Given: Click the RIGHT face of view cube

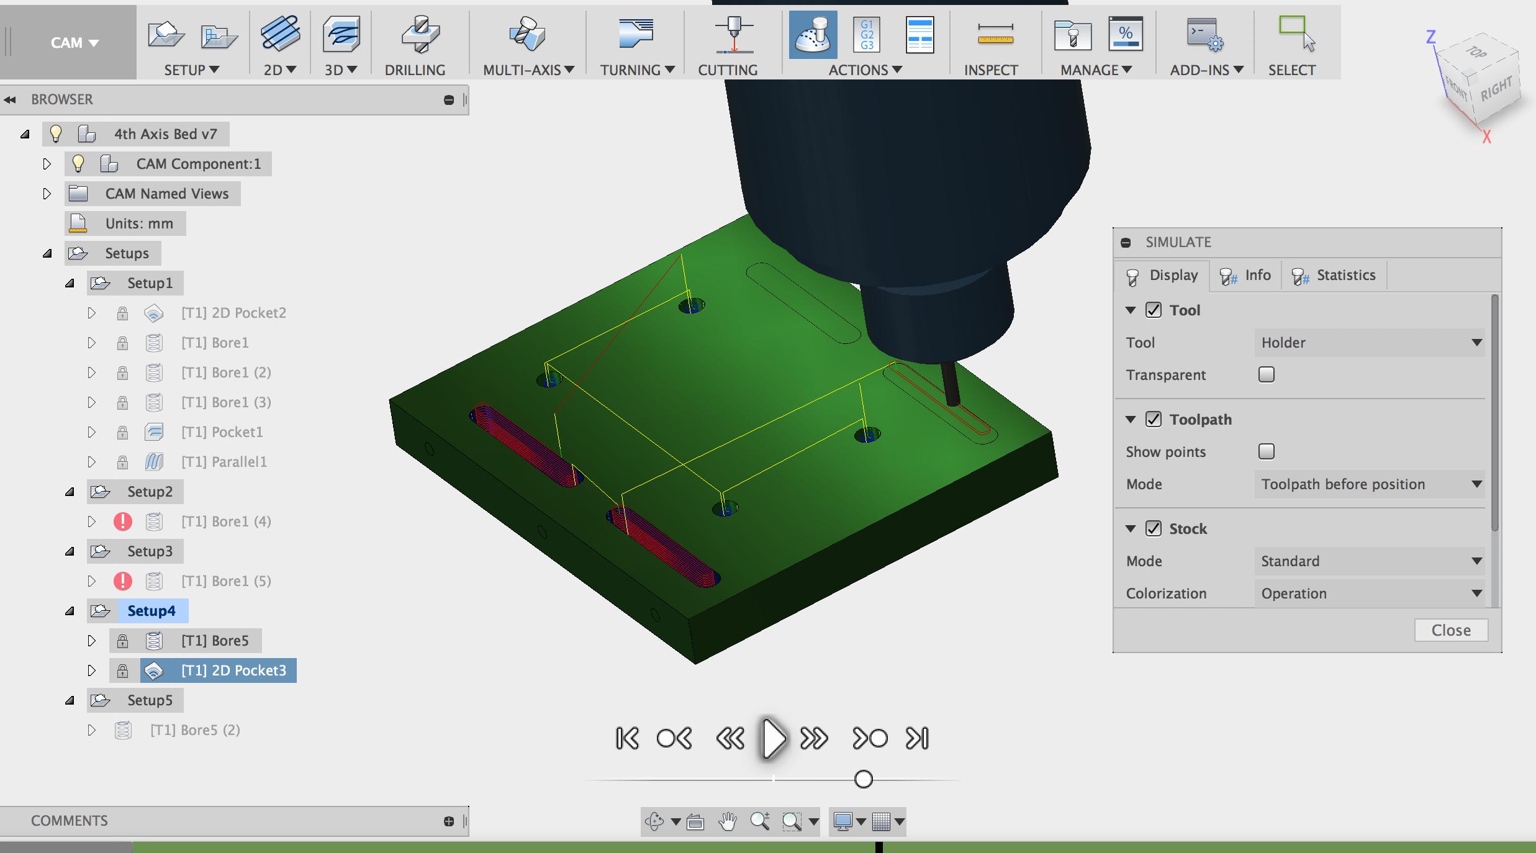Looking at the screenshot, I should tap(1496, 91).
